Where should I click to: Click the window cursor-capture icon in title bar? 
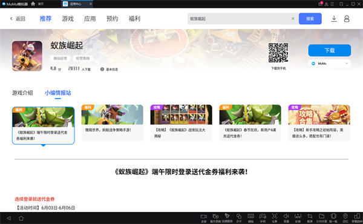click(341, 4)
